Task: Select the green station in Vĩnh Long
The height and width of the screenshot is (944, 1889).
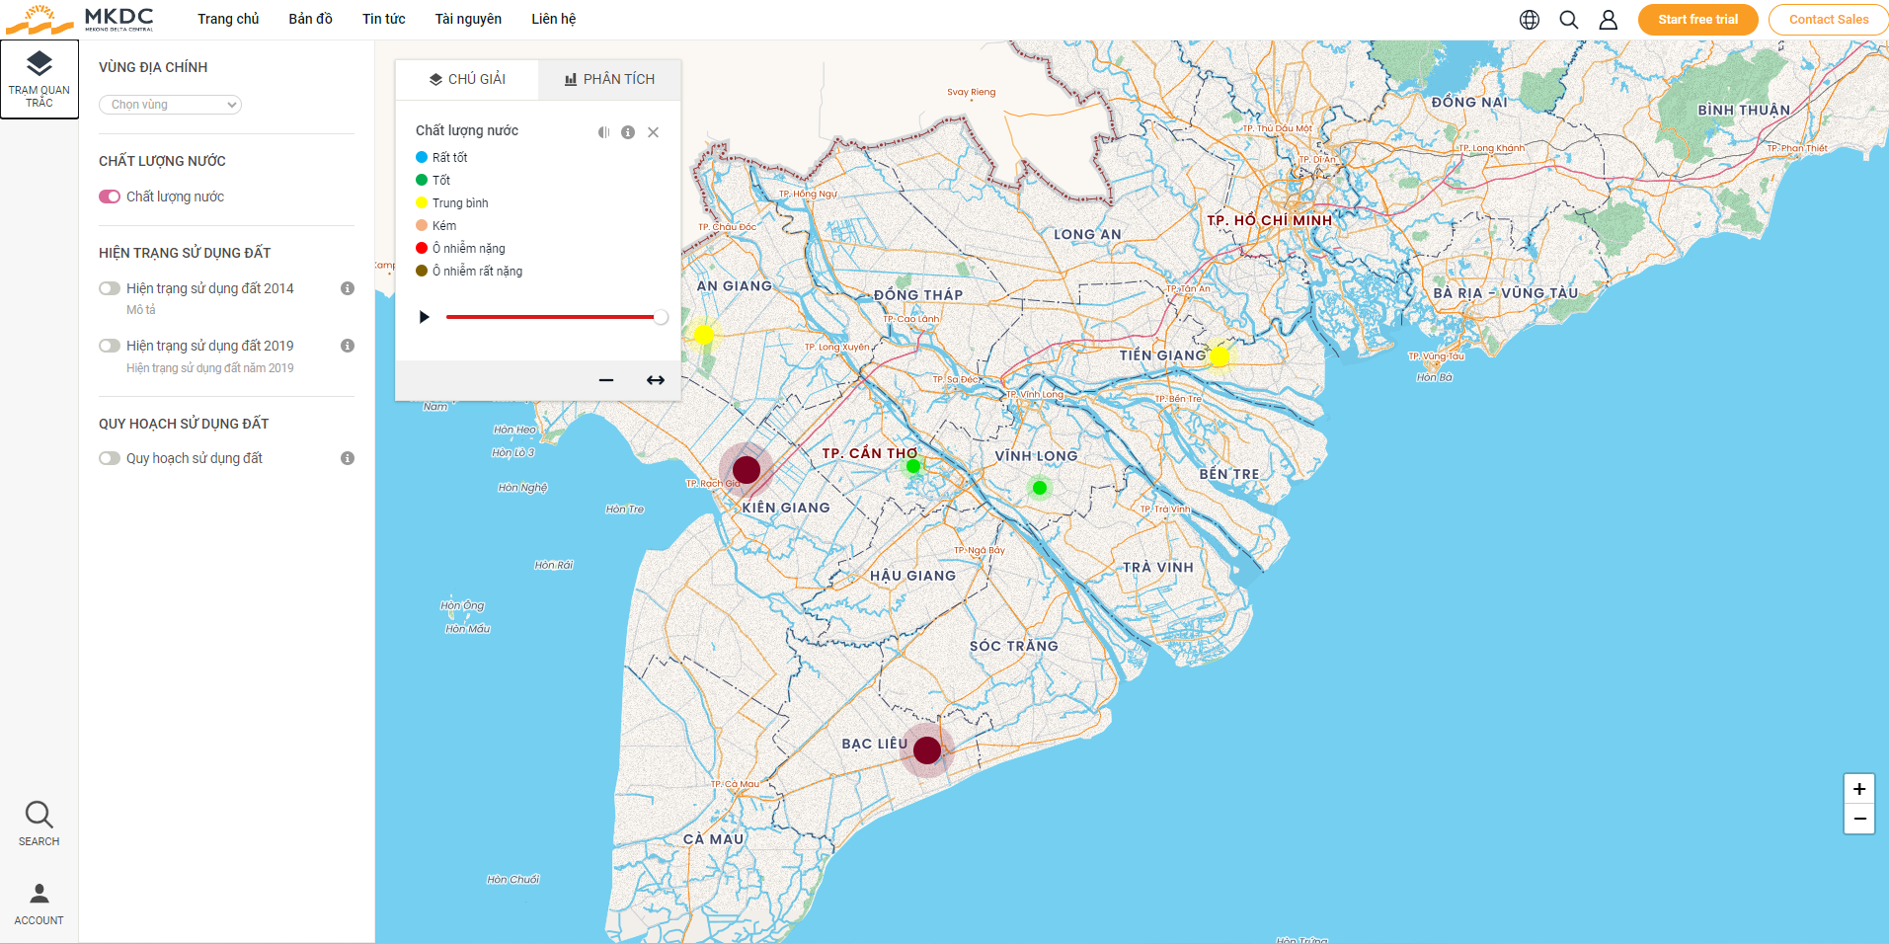Action: [1040, 488]
